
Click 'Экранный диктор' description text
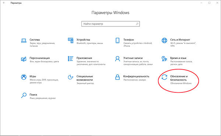click(x=85, y=83)
